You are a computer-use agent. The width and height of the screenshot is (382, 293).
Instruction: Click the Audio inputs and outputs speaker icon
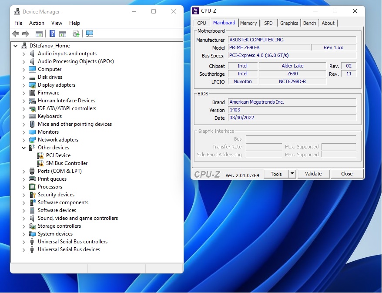(x=32, y=54)
